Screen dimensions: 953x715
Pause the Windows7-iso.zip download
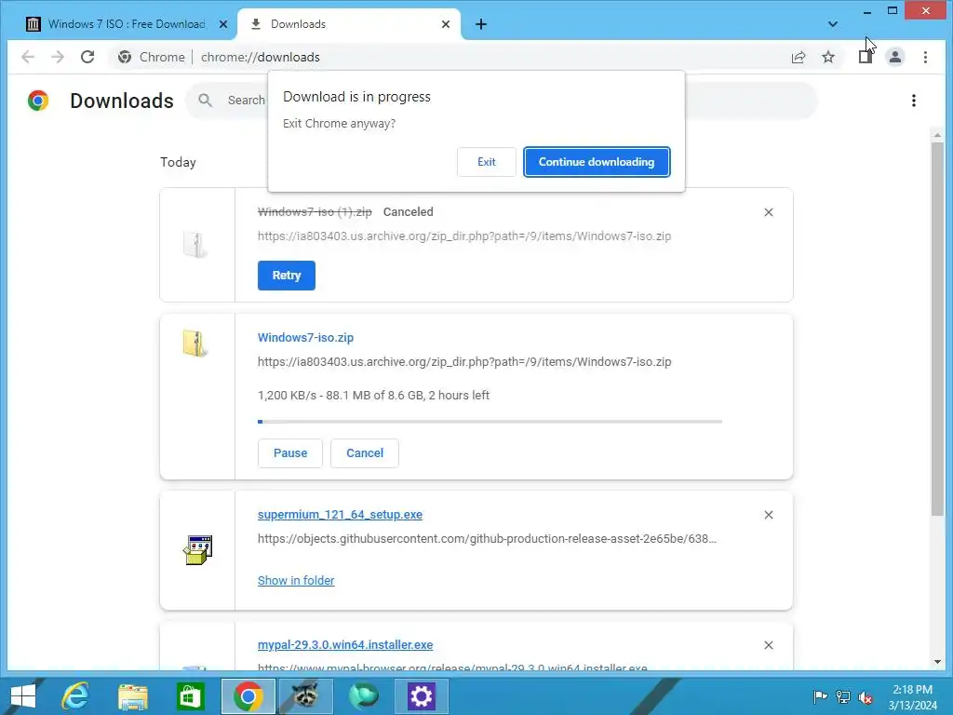point(290,453)
